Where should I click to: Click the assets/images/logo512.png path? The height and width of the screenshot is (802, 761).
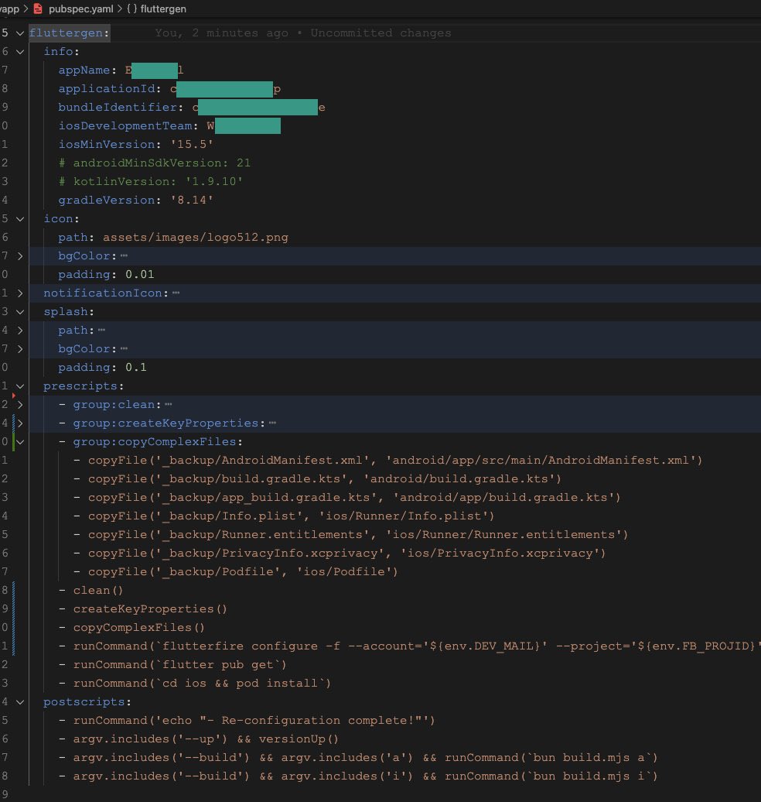click(x=195, y=238)
